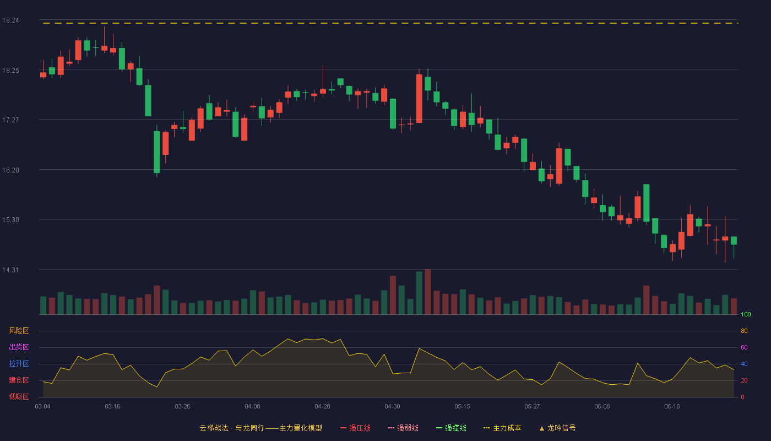Click the 出货区 zone label
Screen dimensions: 771x441
19,347
